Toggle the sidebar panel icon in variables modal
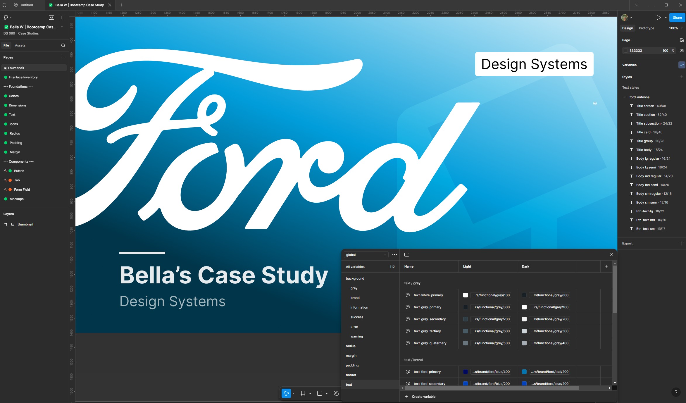 (x=406, y=254)
